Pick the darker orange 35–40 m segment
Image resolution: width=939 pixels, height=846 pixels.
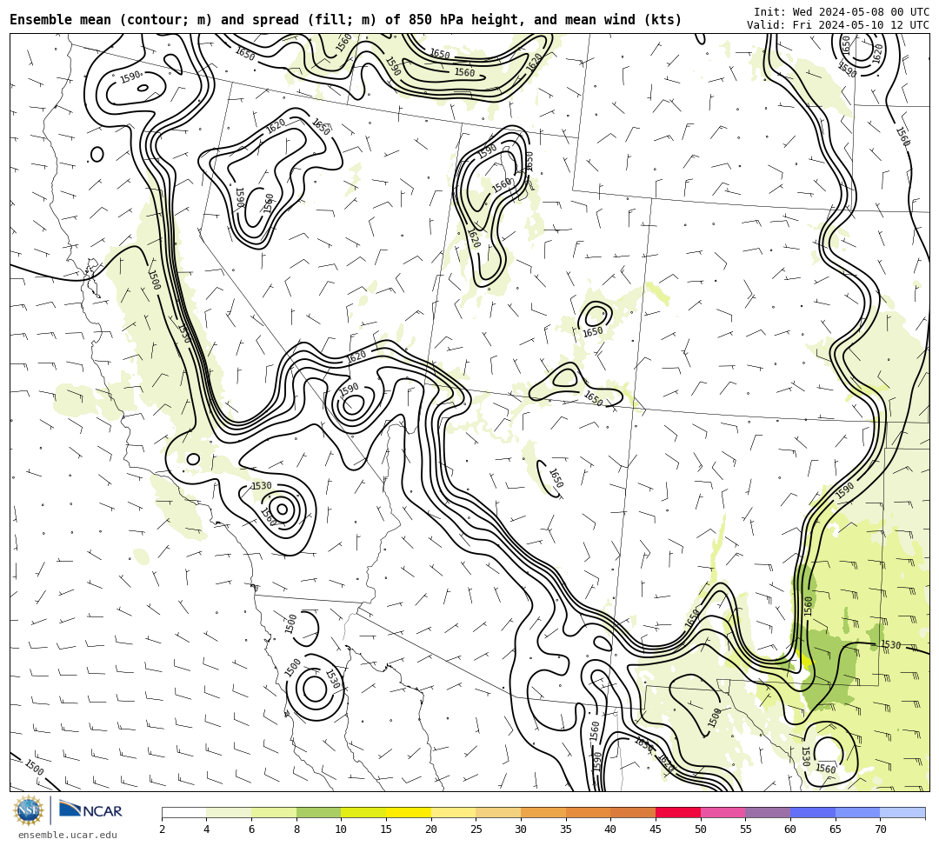point(588,813)
